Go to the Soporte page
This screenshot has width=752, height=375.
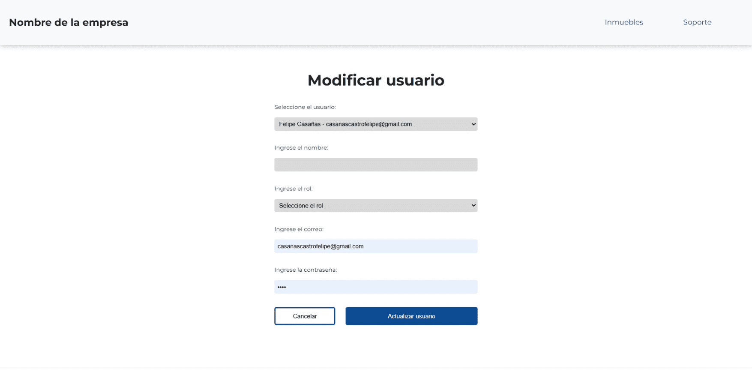[x=697, y=22]
